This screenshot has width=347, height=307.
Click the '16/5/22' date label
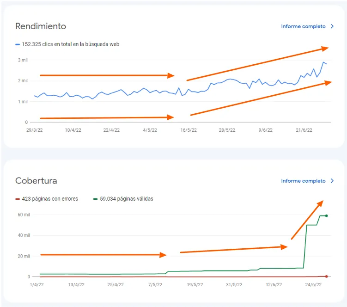[x=189, y=130]
